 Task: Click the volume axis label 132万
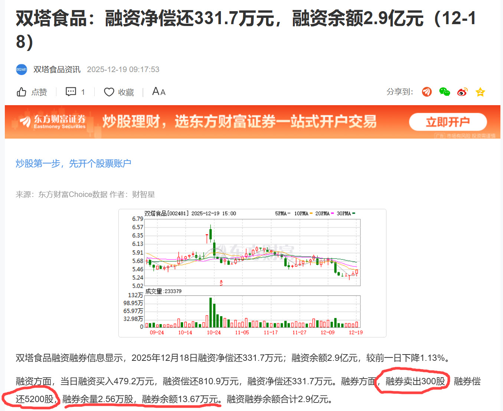135,295
